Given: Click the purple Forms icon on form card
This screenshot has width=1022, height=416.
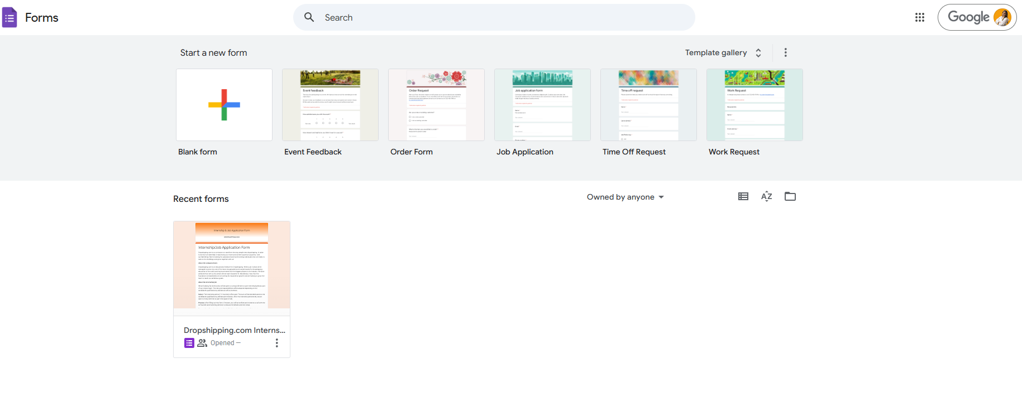Looking at the screenshot, I should (189, 343).
